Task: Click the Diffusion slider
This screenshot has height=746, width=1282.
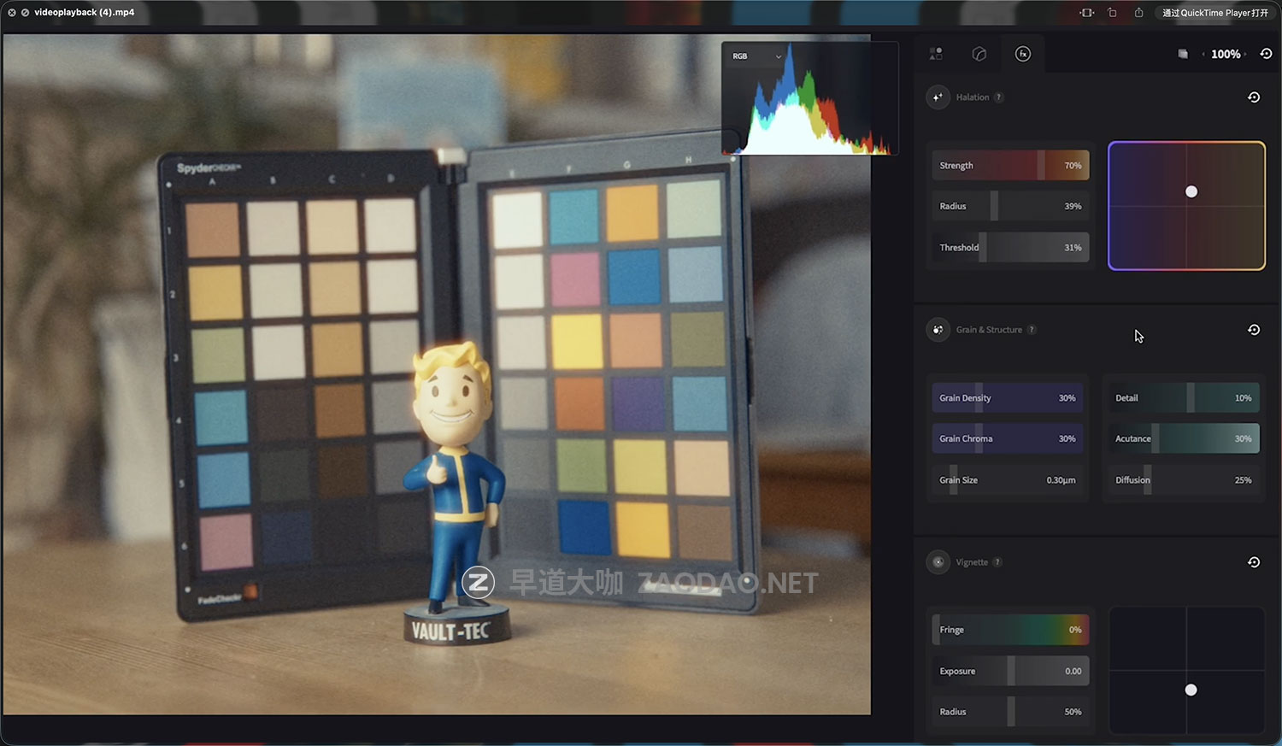Action: tap(1184, 480)
